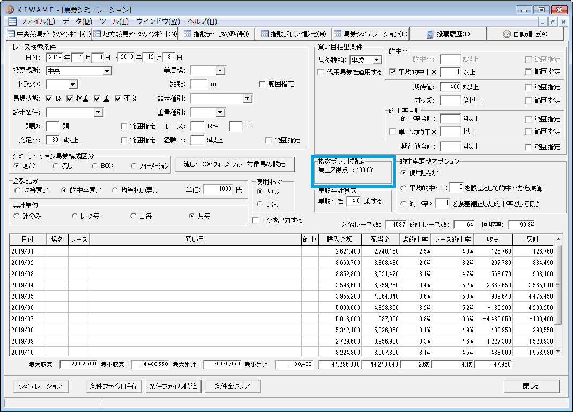The width and height of the screenshot is (573, 412).
Task: Open the ヘルプ menu
Action: tap(202, 21)
